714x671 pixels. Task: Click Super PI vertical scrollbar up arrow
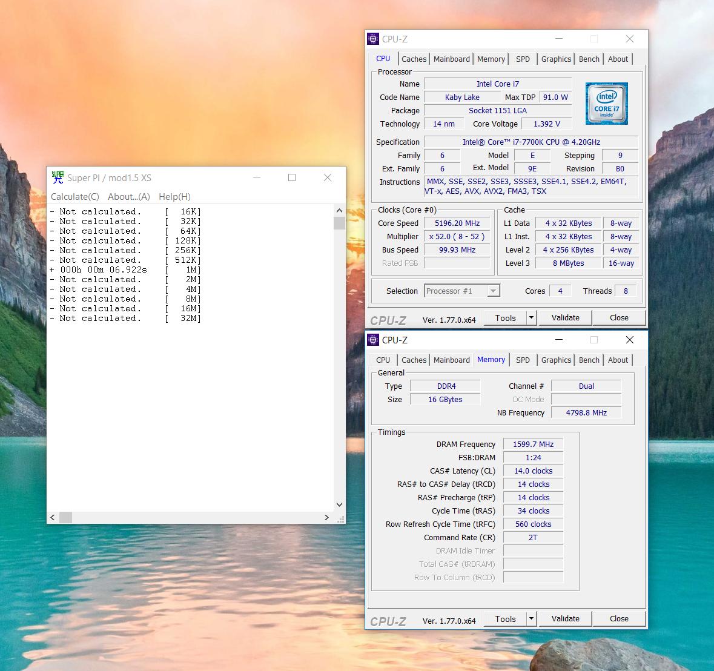pyautogui.click(x=339, y=210)
